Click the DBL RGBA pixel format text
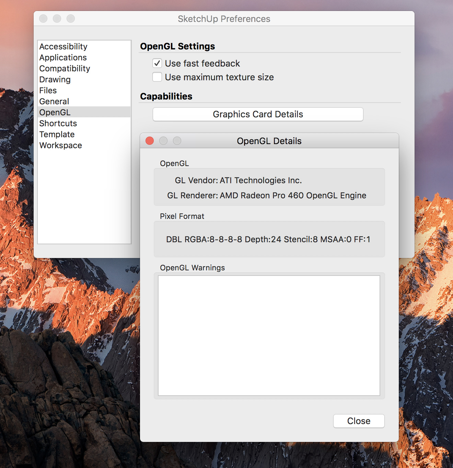453x468 pixels. coord(268,239)
